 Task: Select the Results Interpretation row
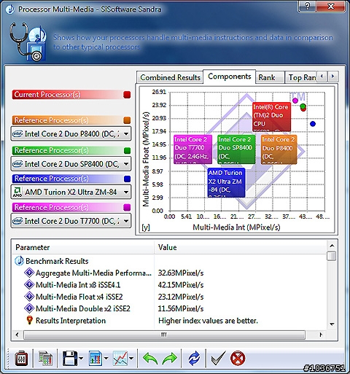(x=168, y=320)
